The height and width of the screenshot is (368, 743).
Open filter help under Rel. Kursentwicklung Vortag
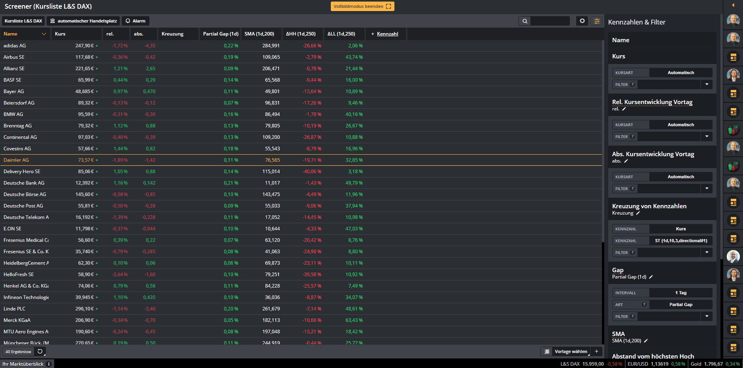click(x=632, y=136)
